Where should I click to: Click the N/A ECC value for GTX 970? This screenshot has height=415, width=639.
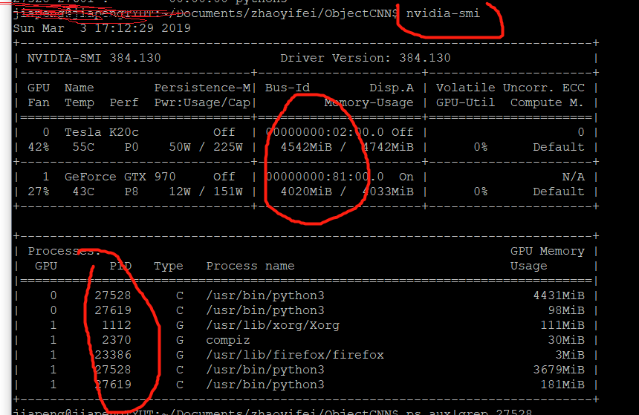pos(573,177)
